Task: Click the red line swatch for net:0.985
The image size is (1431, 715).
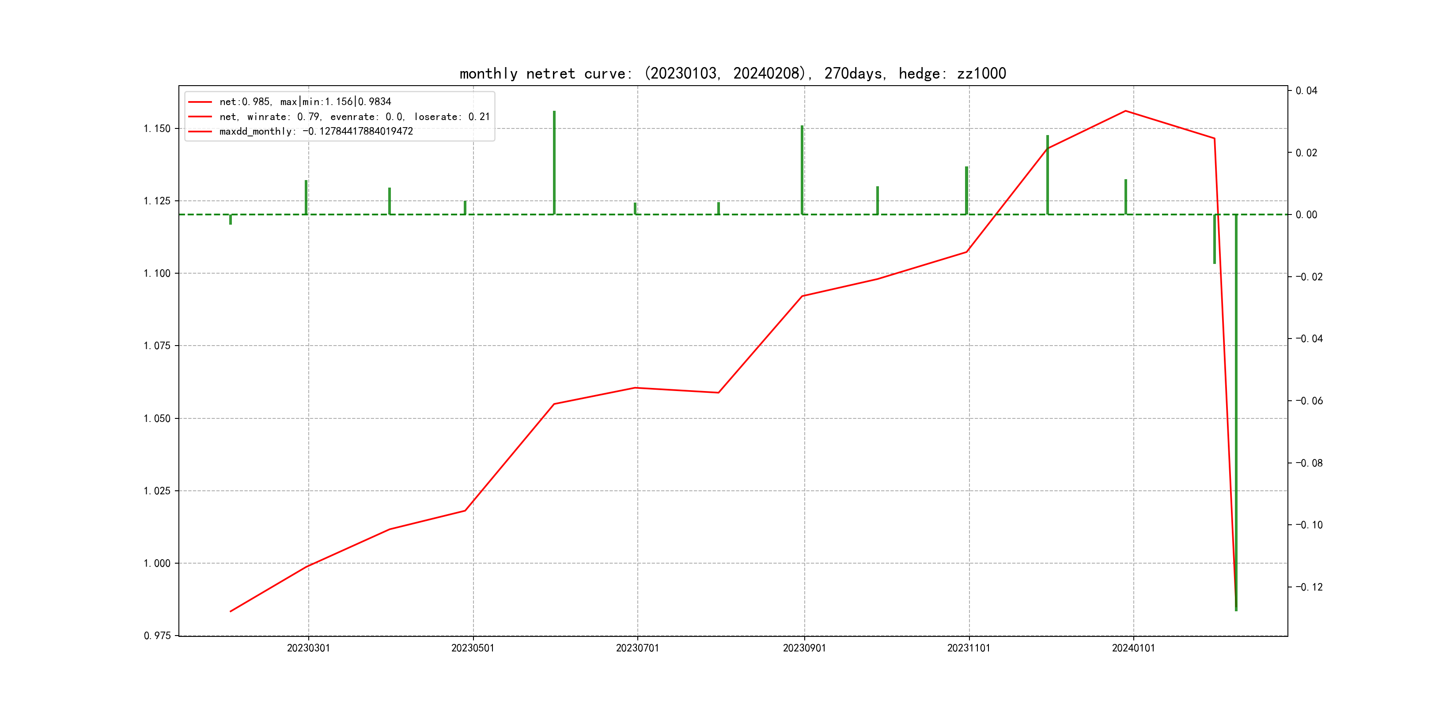Action: pos(200,102)
